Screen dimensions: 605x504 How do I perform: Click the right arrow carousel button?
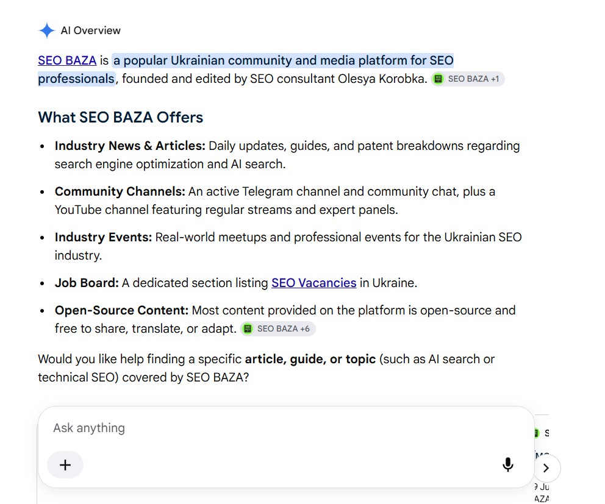546,468
